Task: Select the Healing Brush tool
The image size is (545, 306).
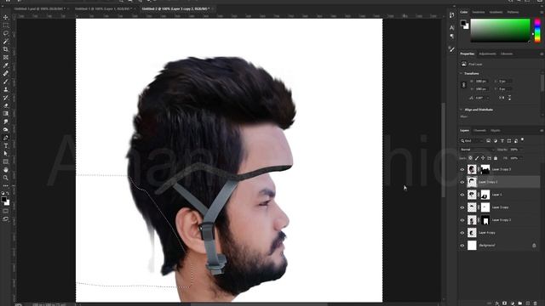Action: pos(6,73)
